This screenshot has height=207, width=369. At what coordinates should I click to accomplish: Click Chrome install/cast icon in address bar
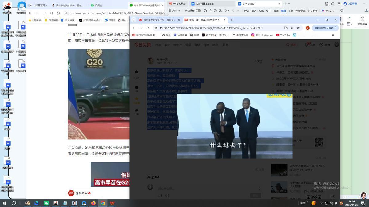click(x=286, y=28)
